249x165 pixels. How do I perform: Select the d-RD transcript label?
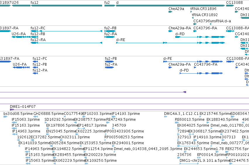[180, 34]
